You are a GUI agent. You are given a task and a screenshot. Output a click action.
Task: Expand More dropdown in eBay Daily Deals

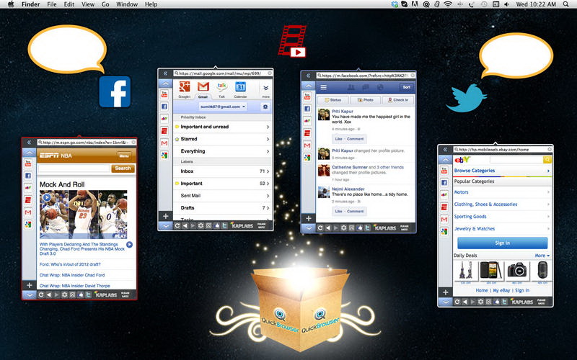[x=541, y=256]
